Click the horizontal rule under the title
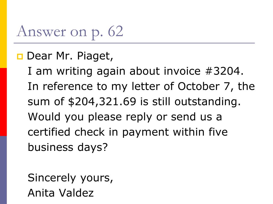The image size is (273, 204). pos(134,43)
